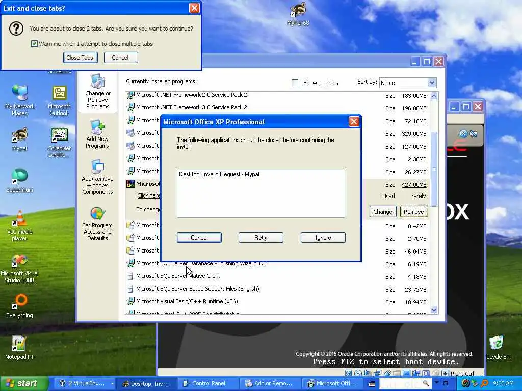Select Desktop: Invalid Request - Mypal entry
Screen dimensions: 522x391
coord(219,174)
